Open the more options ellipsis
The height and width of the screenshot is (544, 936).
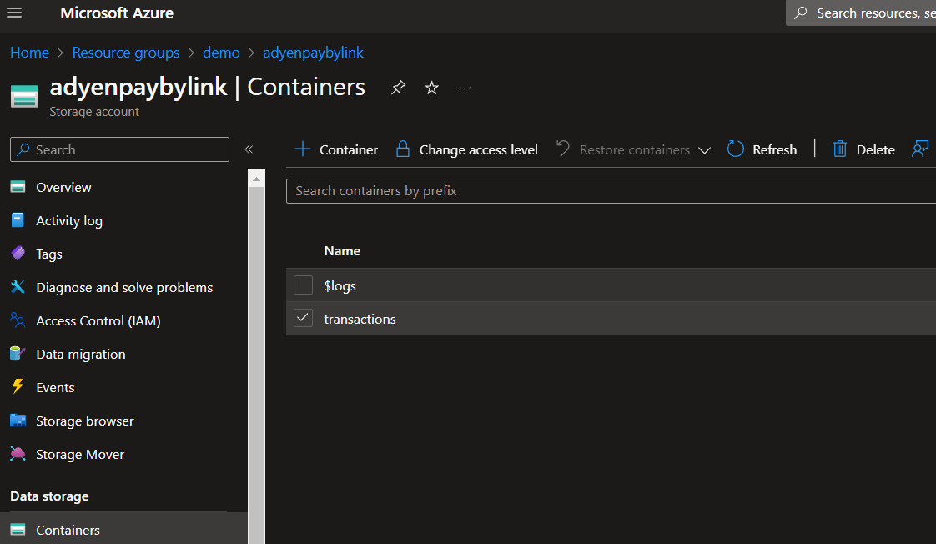[x=465, y=88]
